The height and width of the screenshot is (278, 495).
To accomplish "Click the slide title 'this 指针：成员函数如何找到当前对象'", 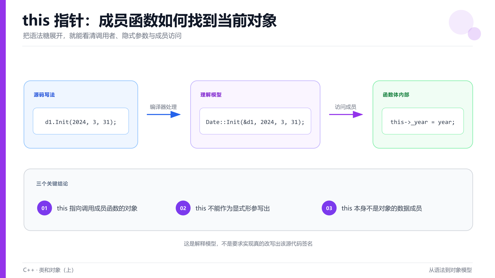I will pos(150,21).
